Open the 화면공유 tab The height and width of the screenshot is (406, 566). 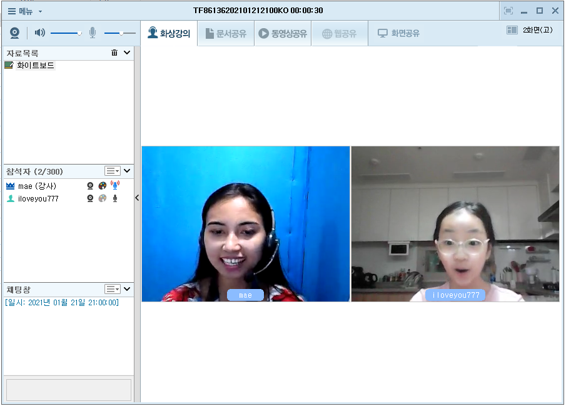(x=398, y=34)
